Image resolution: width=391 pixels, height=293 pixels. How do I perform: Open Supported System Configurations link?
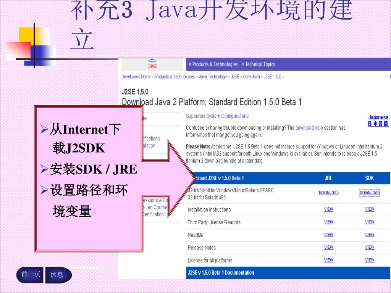[x=217, y=116]
